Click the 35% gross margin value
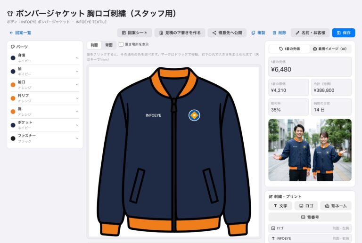This screenshot has width=362, height=243. tap(276, 110)
